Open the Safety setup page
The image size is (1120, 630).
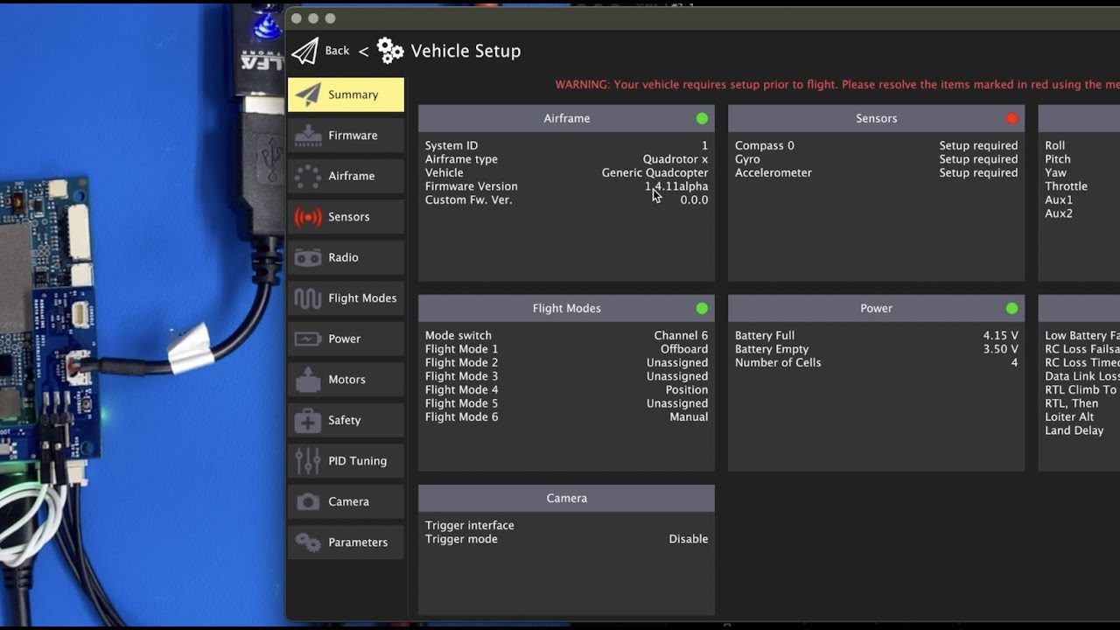click(x=346, y=420)
